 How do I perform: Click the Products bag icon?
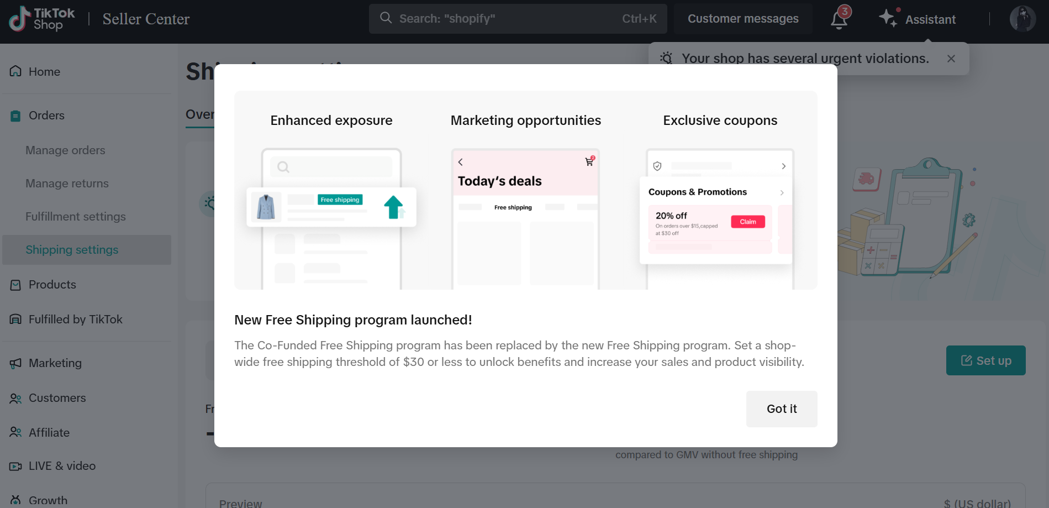click(x=15, y=285)
